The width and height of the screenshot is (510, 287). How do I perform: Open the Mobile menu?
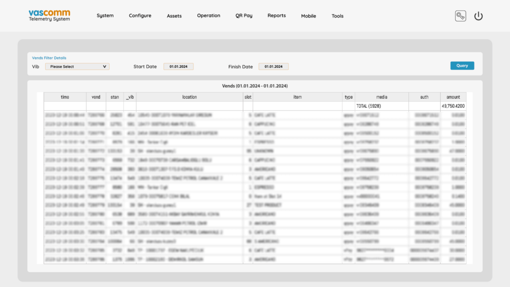(x=308, y=16)
